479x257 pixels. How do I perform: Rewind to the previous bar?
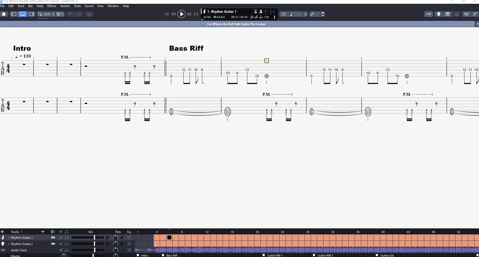173,14
